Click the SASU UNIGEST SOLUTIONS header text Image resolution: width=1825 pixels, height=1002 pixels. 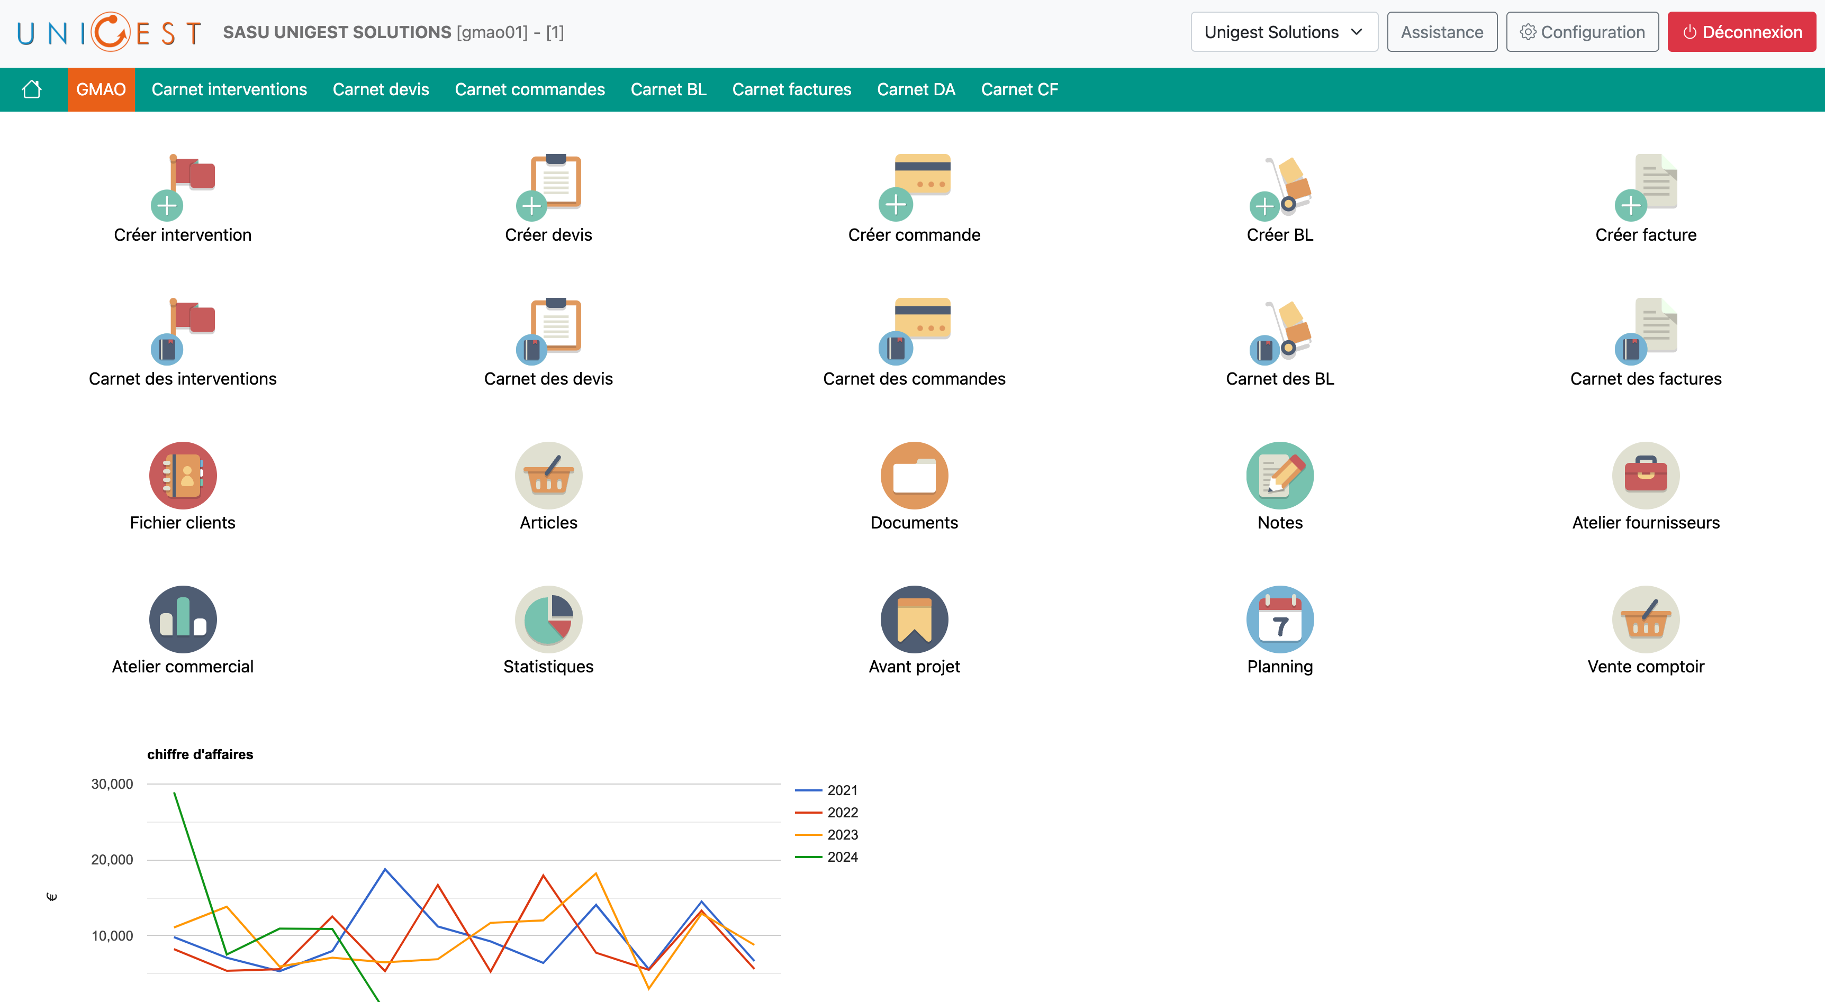337,32
